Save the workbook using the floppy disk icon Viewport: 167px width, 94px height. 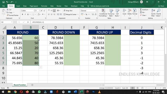(3, 2)
